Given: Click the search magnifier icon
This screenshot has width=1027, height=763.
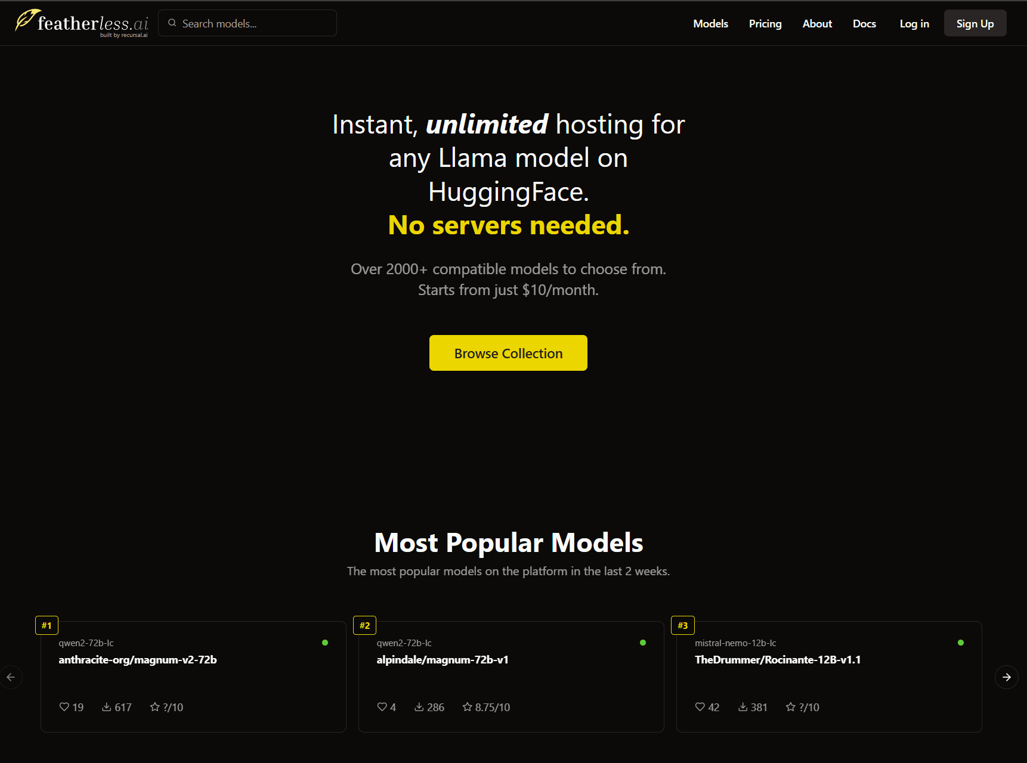Looking at the screenshot, I should pyautogui.click(x=172, y=23).
